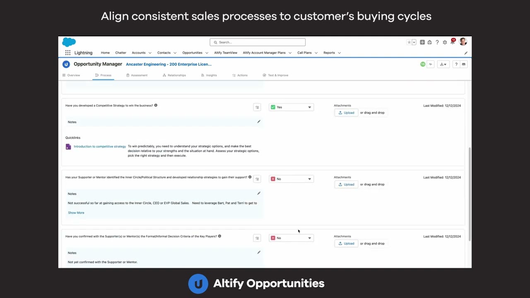Switch to the Overview tab
The width and height of the screenshot is (530, 298).
(71, 75)
